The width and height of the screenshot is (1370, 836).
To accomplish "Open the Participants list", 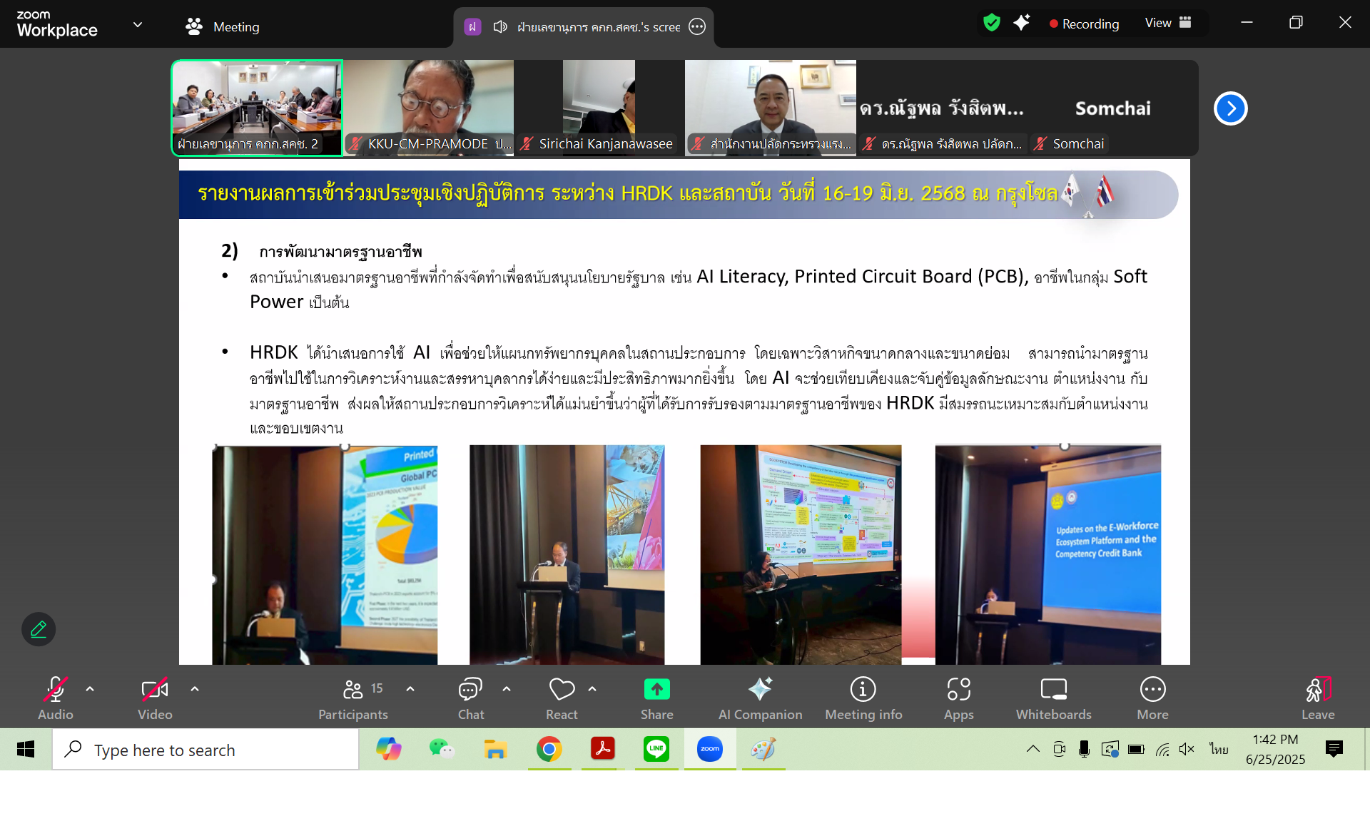I will [353, 690].
